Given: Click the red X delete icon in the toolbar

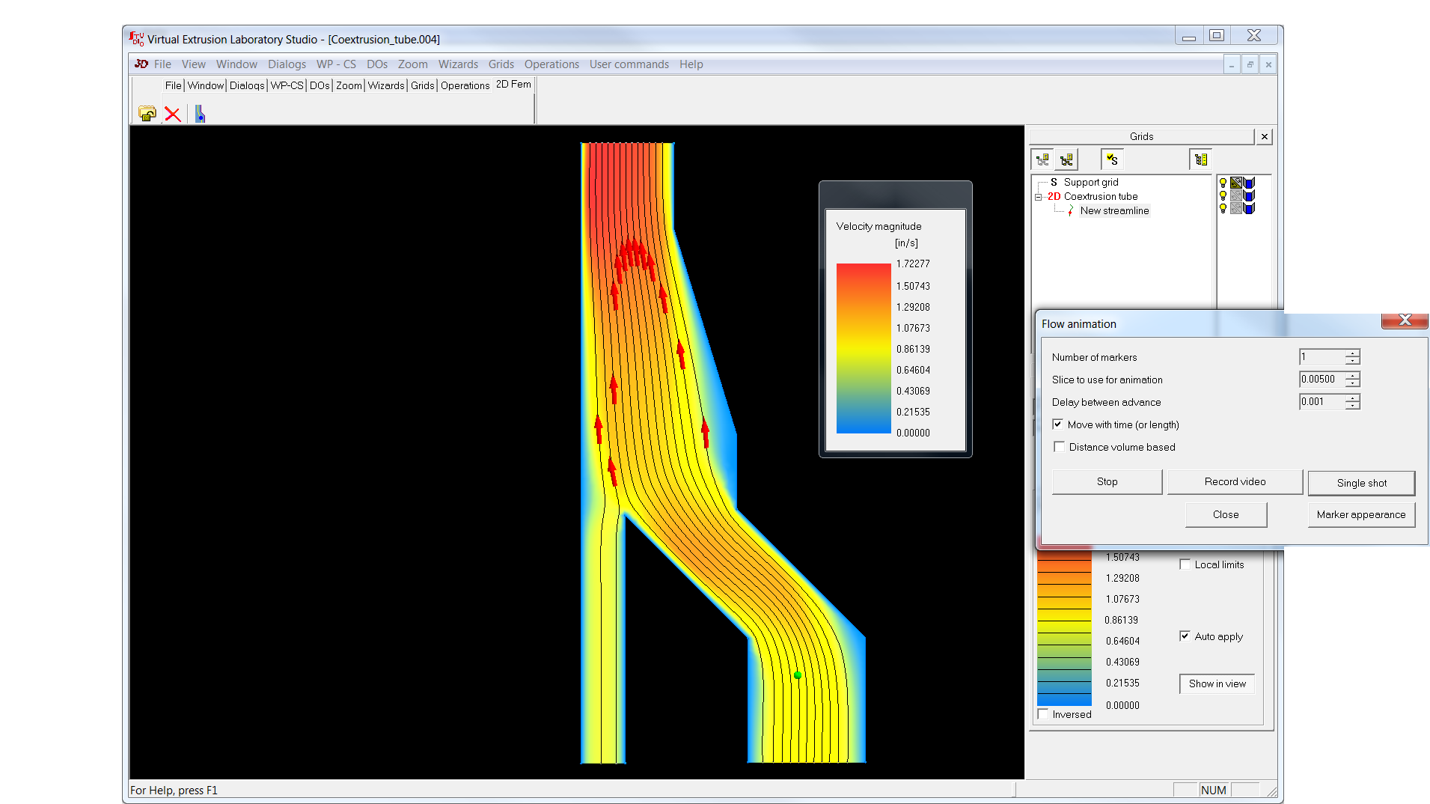Looking at the screenshot, I should [x=173, y=114].
